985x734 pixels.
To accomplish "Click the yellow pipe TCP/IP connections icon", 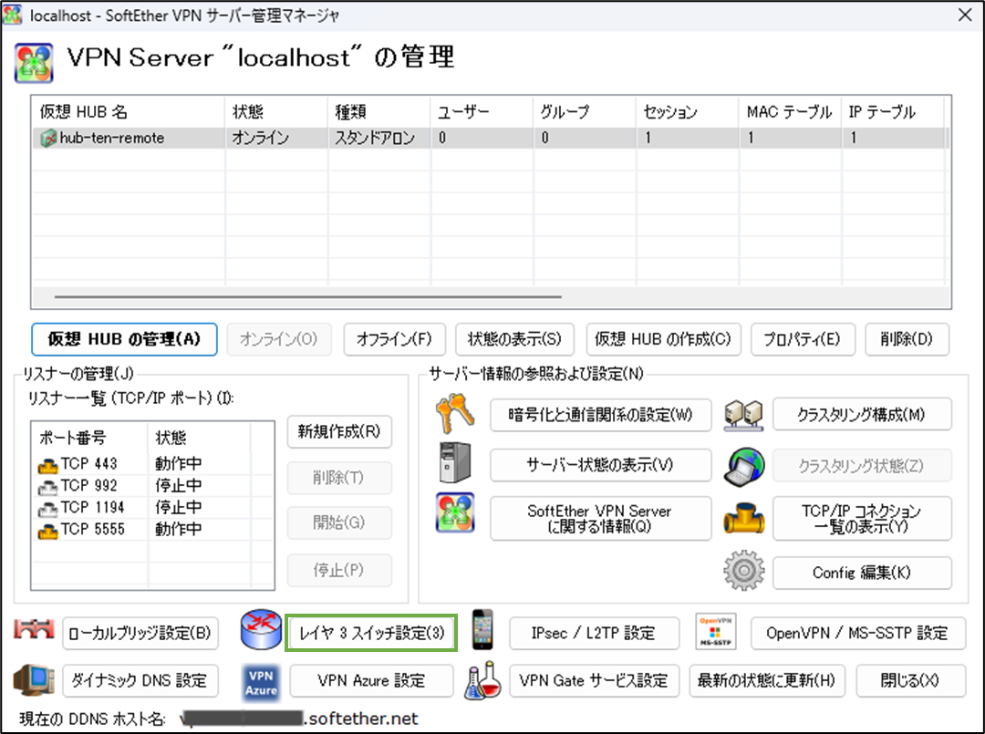I will click(x=744, y=518).
